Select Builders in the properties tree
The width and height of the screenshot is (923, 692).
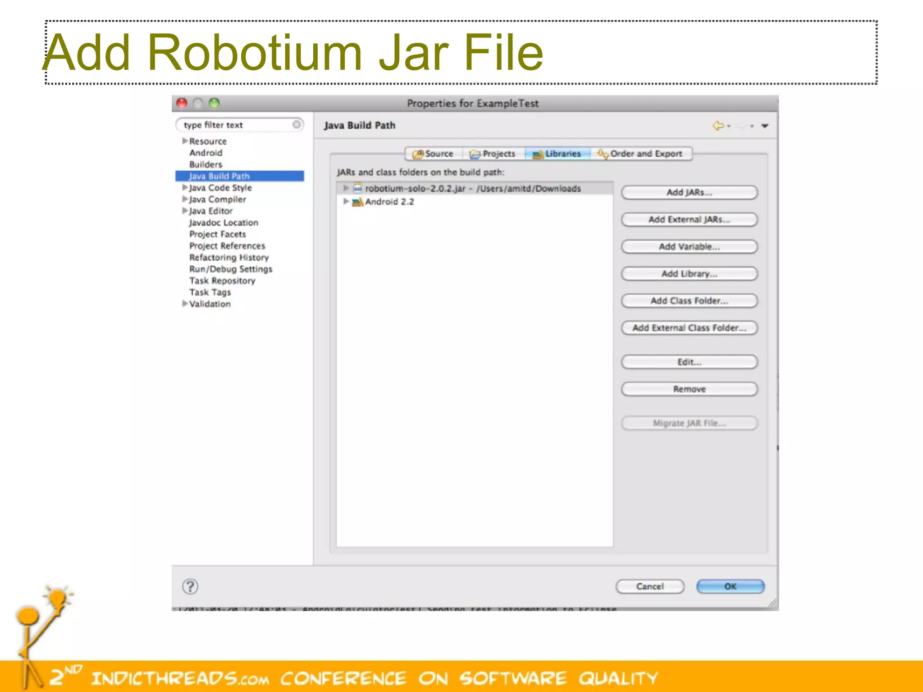(x=206, y=164)
